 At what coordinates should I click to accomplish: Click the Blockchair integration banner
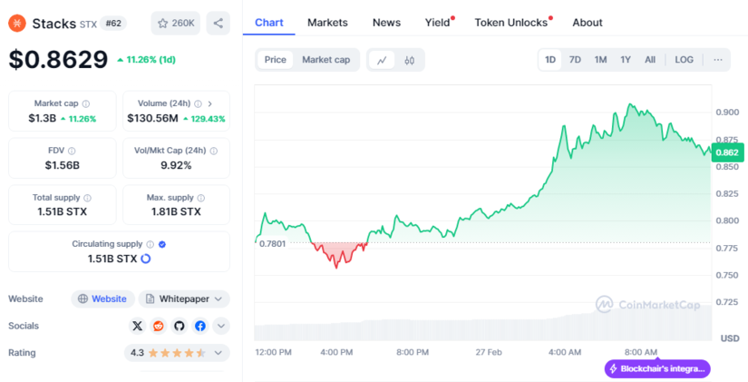(657, 368)
